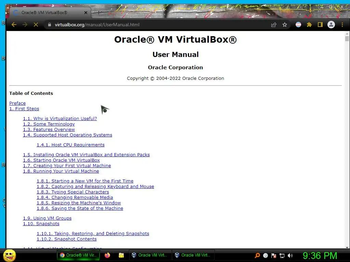Open the Preface link
Screen dimensions: 350x262
point(17,103)
